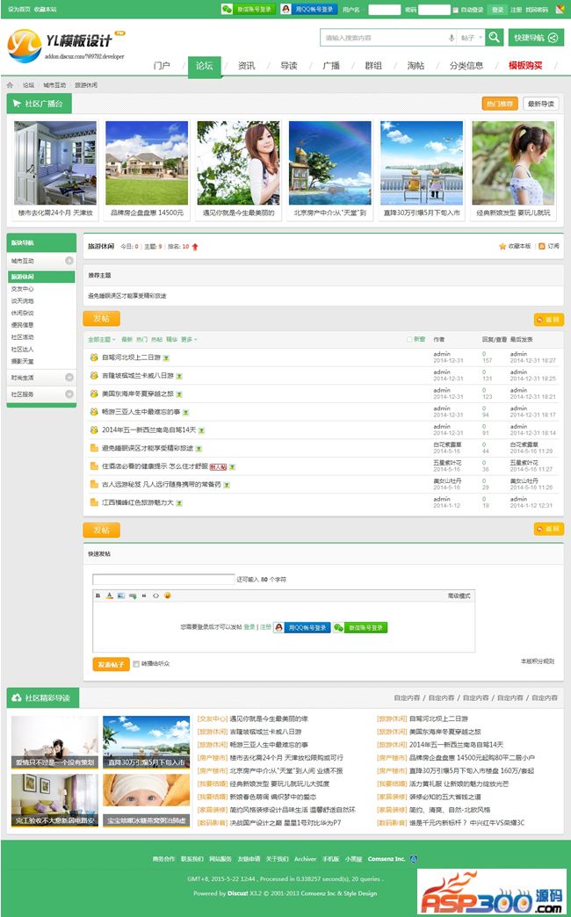571x917 pixels.
Task: Click the star icon to favorite this board
Action: pyautogui.click(x=502, y=246)
